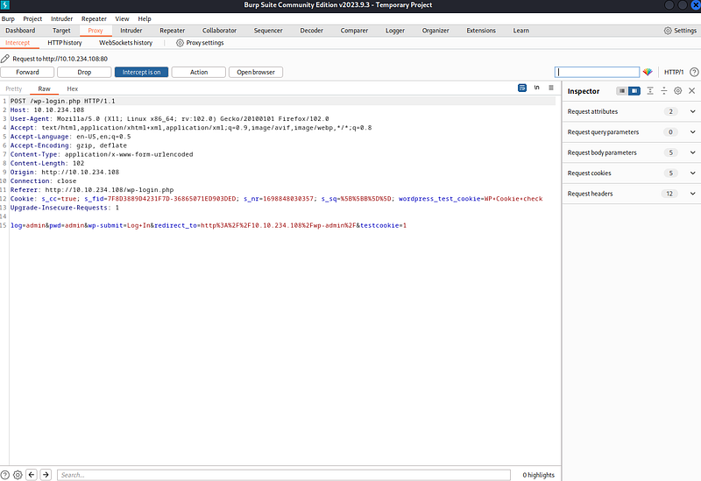Expand the Request attributes section
Image resolution: width=701 pixels, height=481 pixels.
point(692,112)
